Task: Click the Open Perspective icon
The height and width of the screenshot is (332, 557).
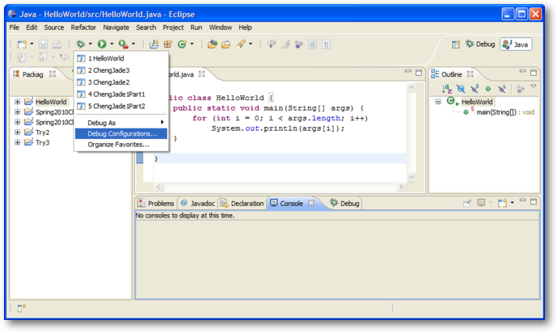Action: tap(456, 44)
